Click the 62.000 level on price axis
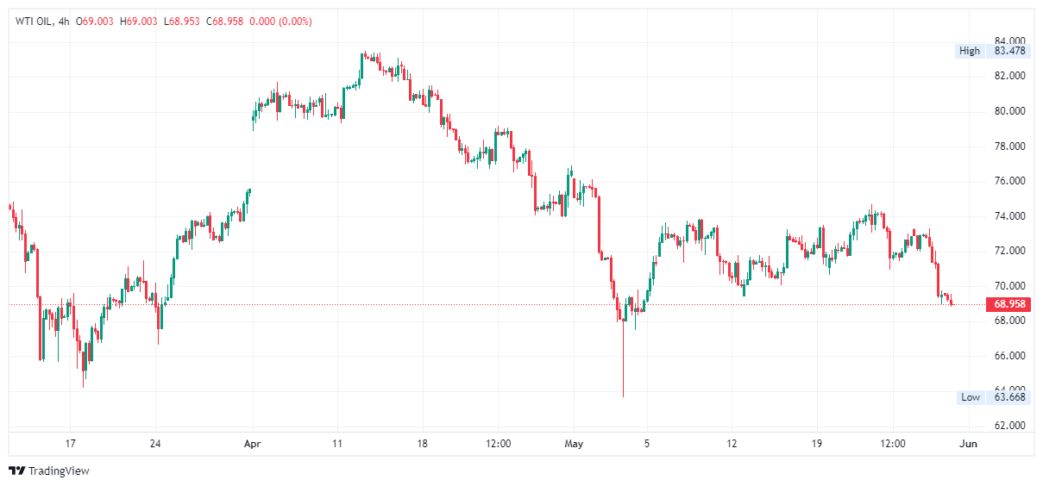Image resolution: width=1043 pixels, height=486 pixels. (x=1009, y=426)
